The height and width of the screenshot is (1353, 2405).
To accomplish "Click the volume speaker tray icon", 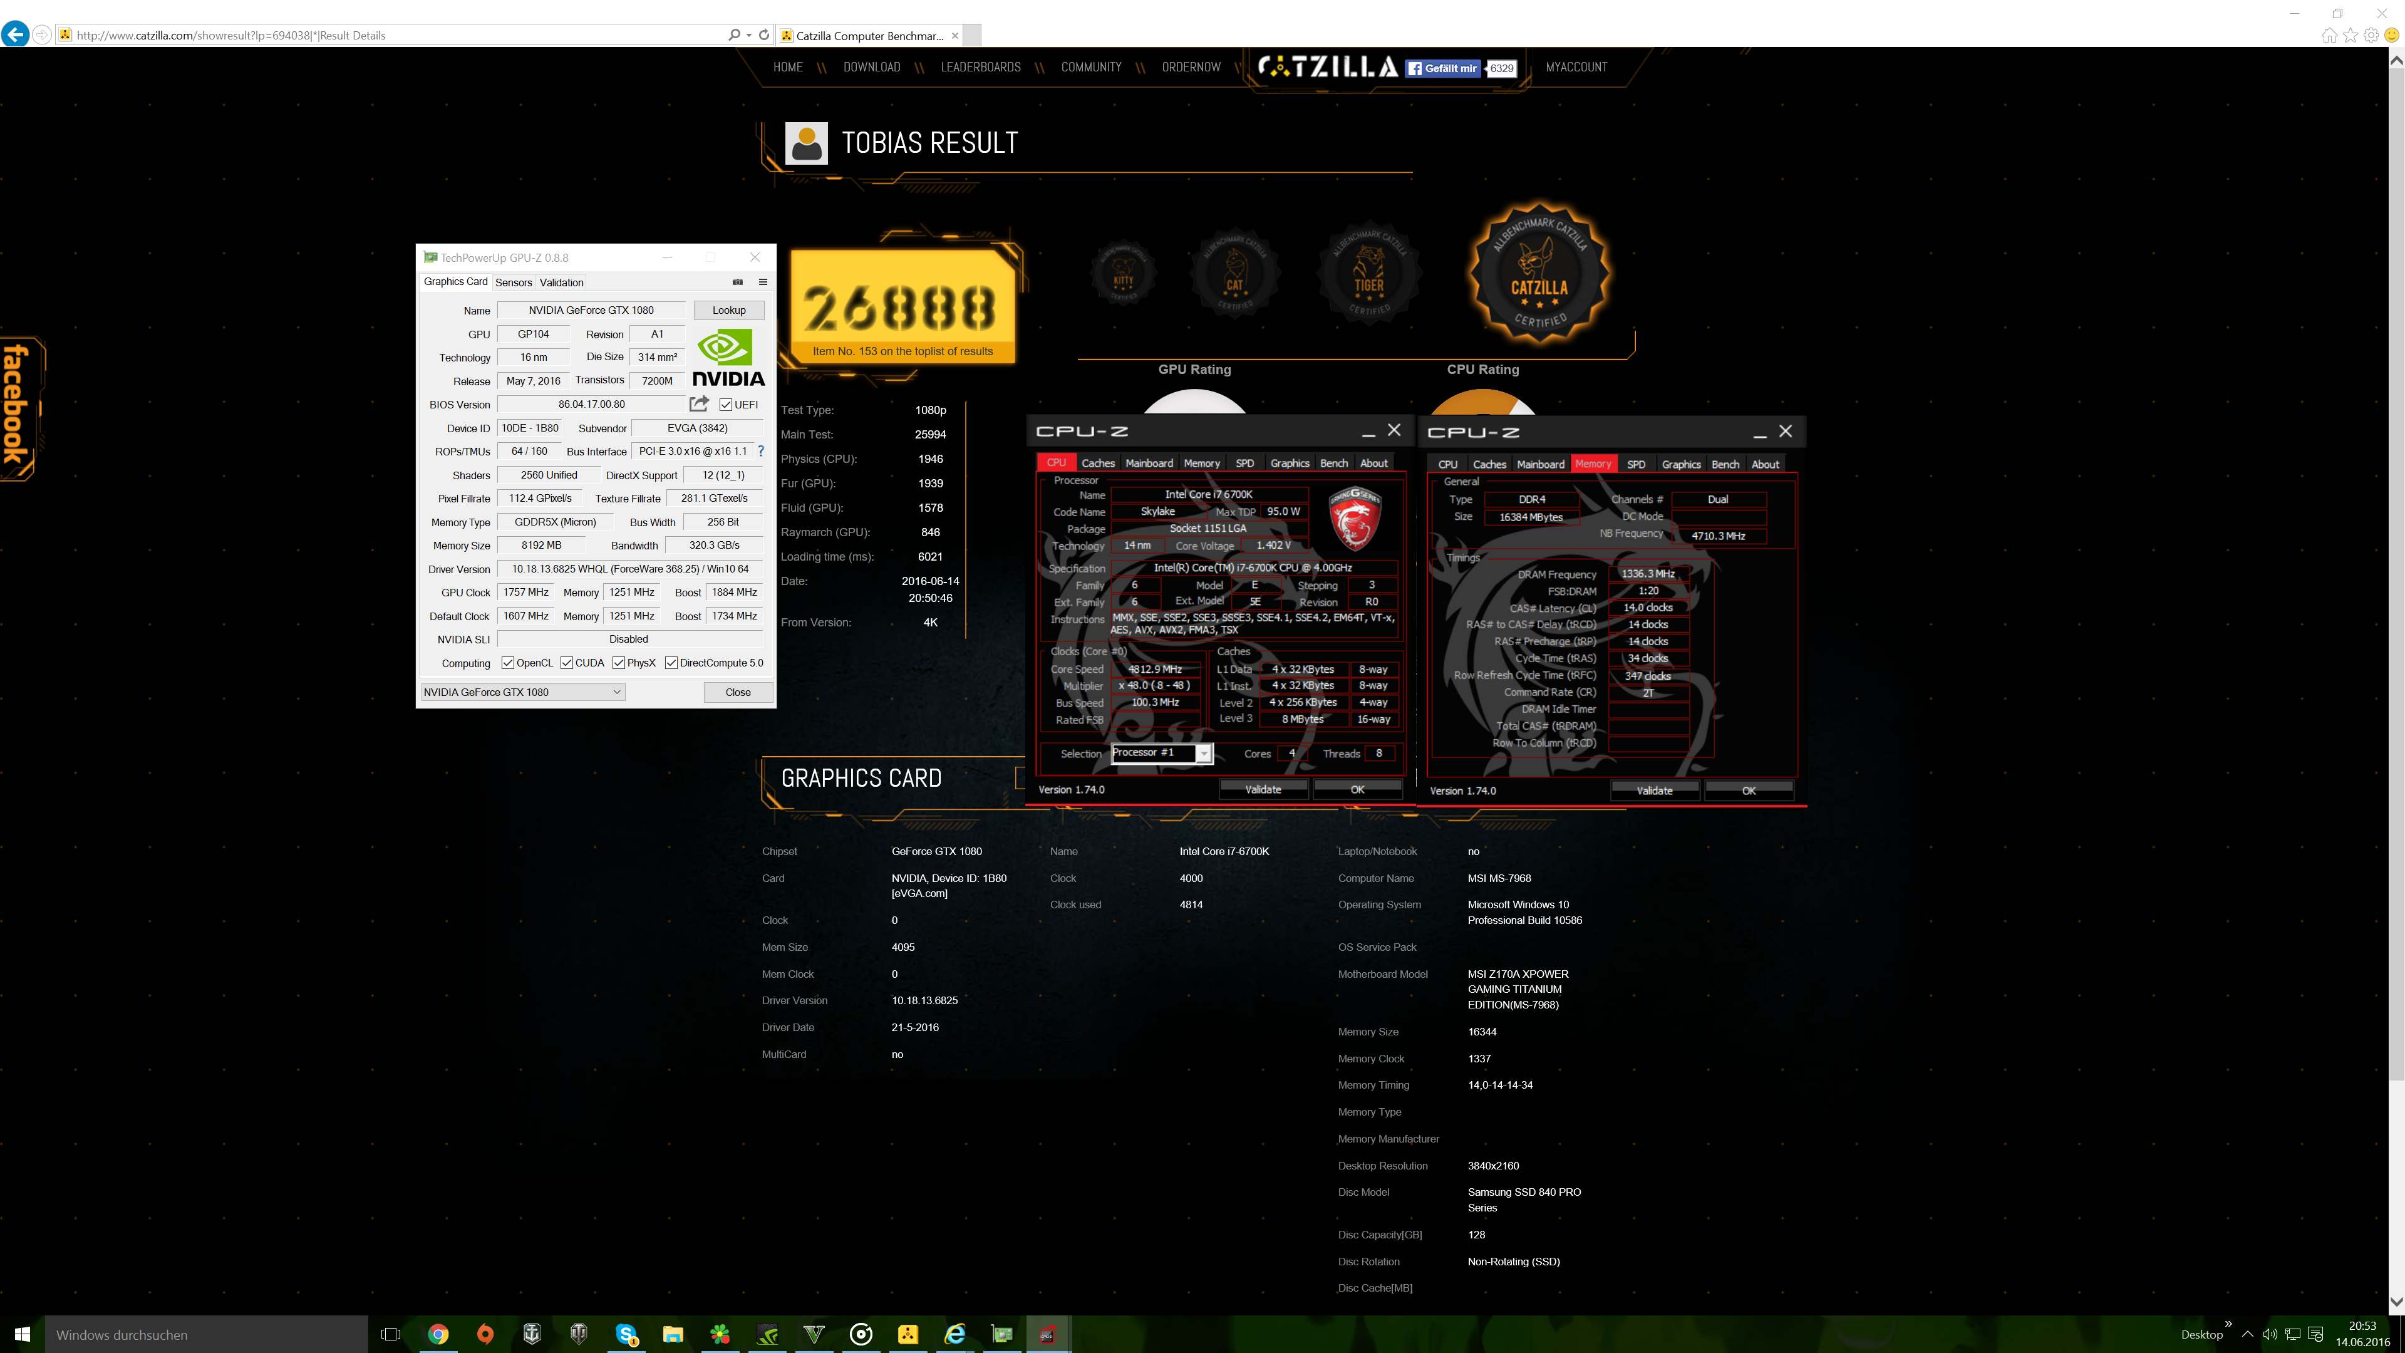I will click(2270, 1334).
